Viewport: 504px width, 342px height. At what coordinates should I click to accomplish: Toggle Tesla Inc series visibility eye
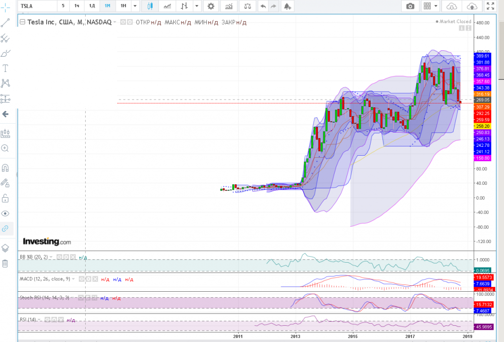pyautogui.click(x=123, y=22)
